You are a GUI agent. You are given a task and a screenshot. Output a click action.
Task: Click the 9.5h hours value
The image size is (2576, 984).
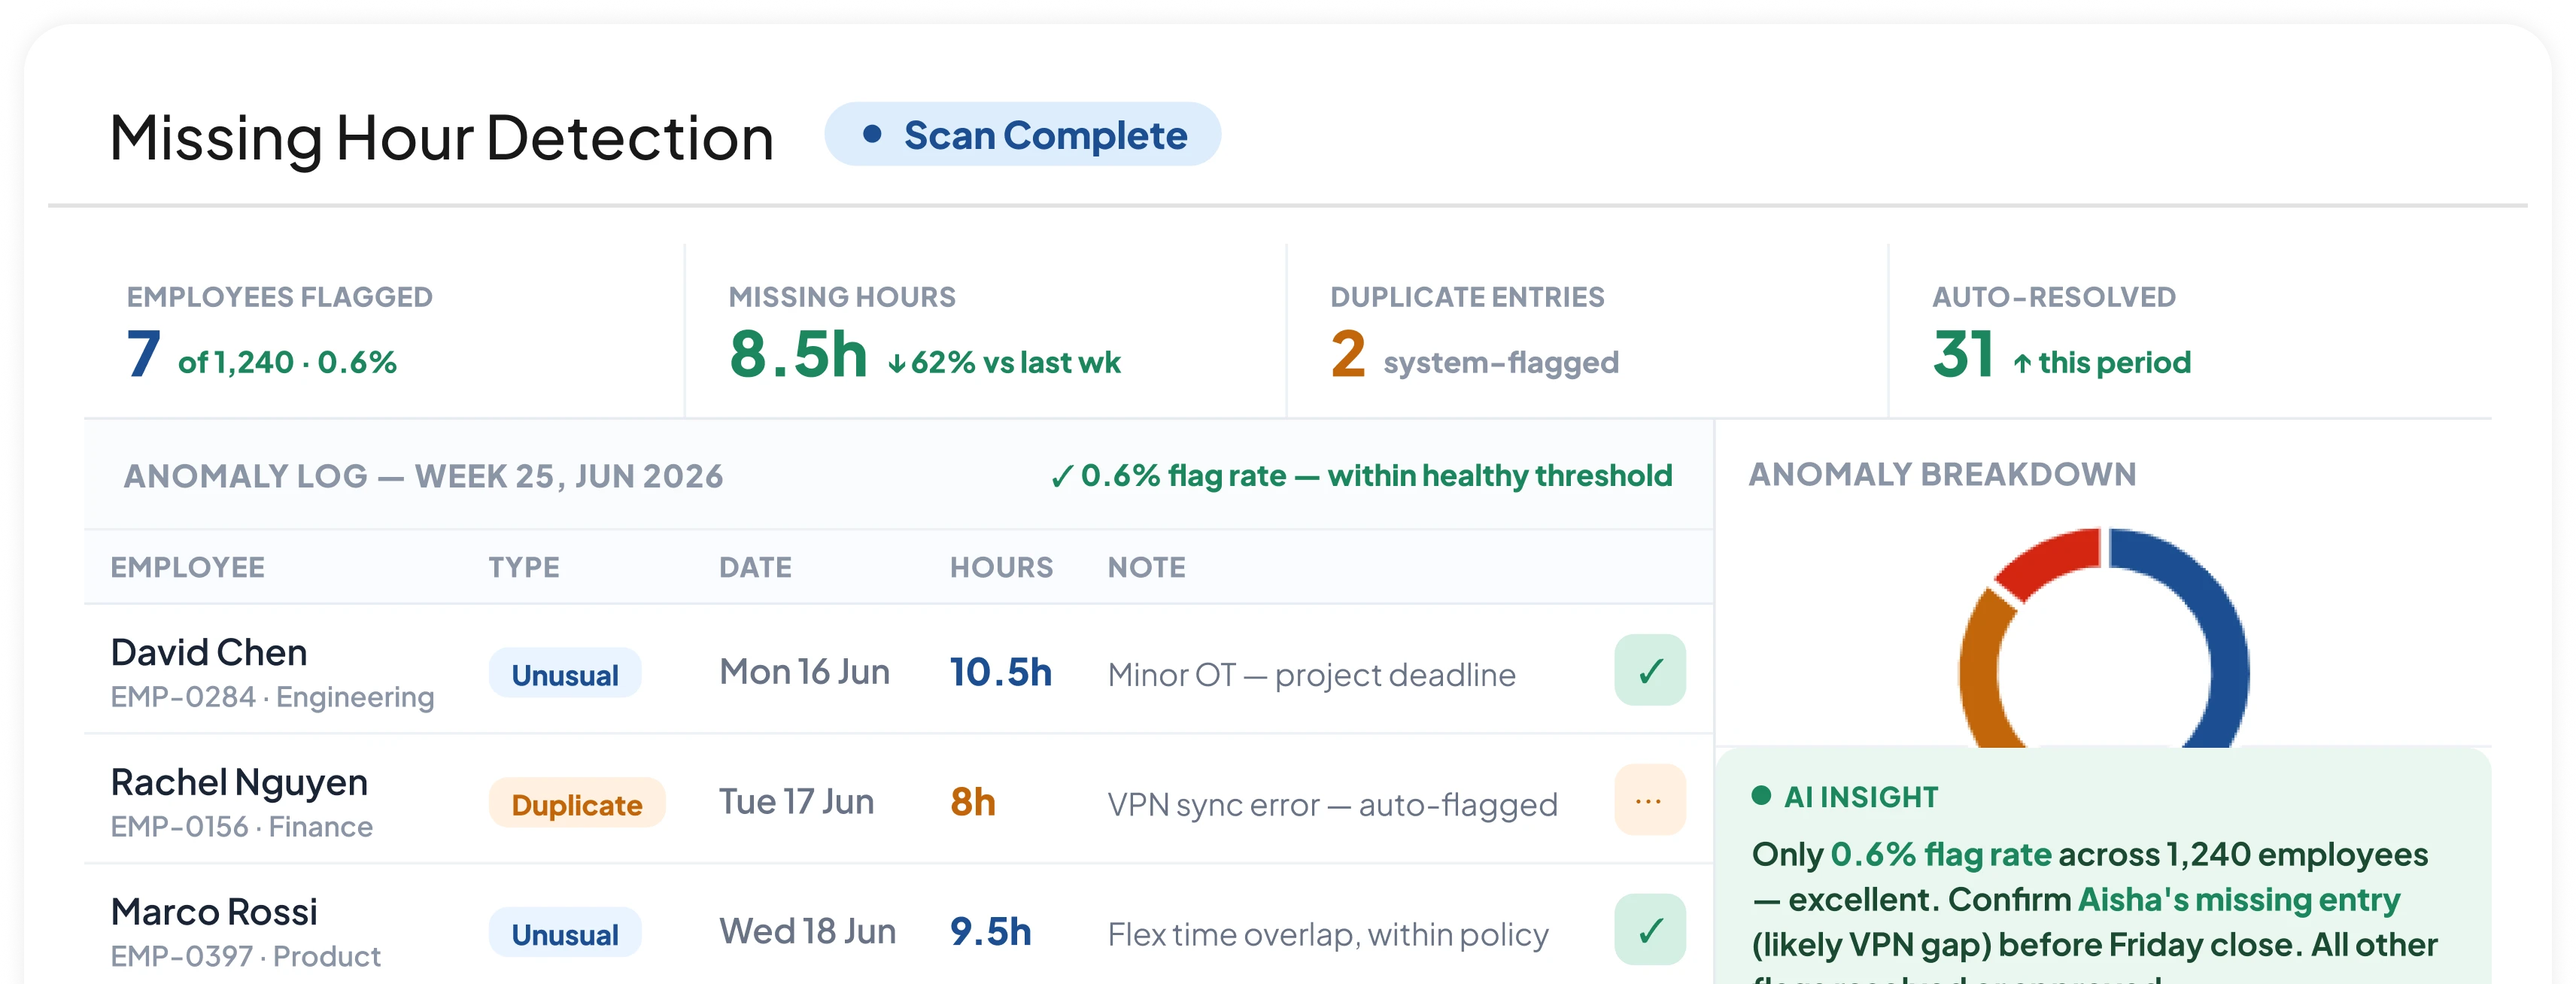(990, 932)
